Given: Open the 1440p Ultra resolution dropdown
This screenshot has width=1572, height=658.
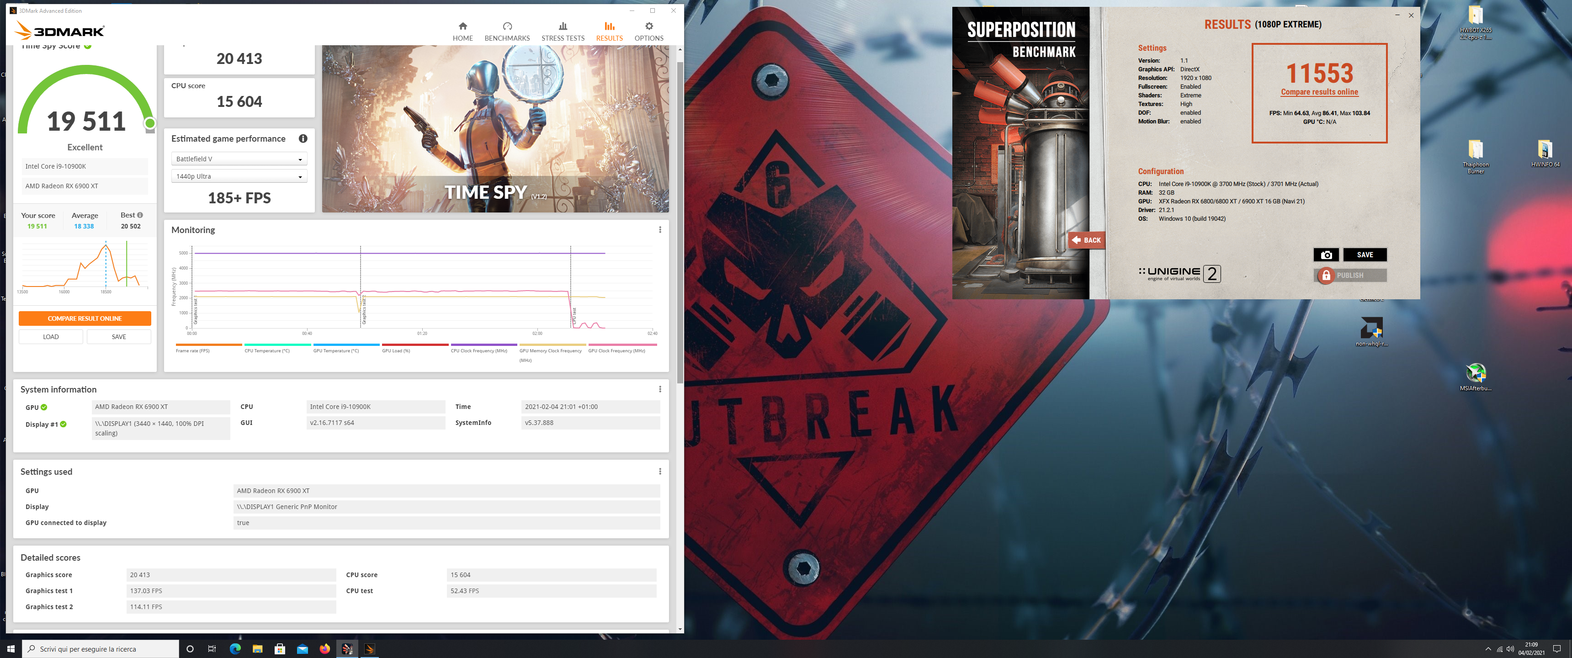Looking at the screenshot, I should pyautogui.click(x=239, y=176).
